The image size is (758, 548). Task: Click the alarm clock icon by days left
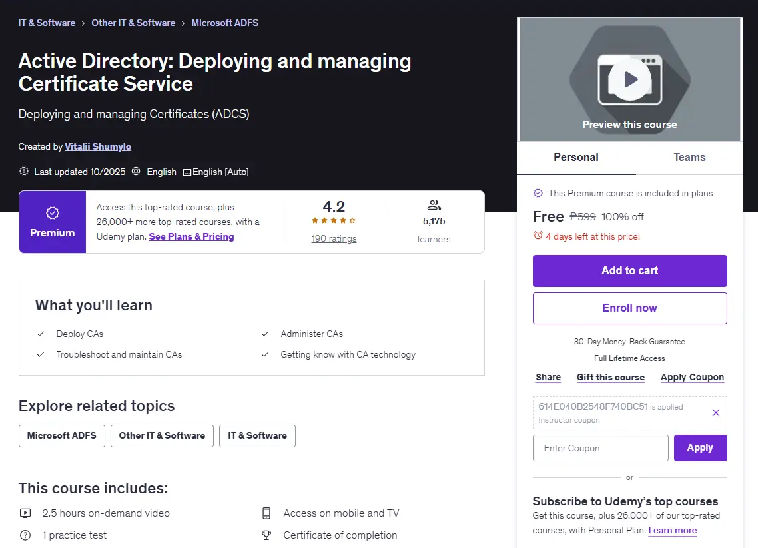tap(538, 236)
